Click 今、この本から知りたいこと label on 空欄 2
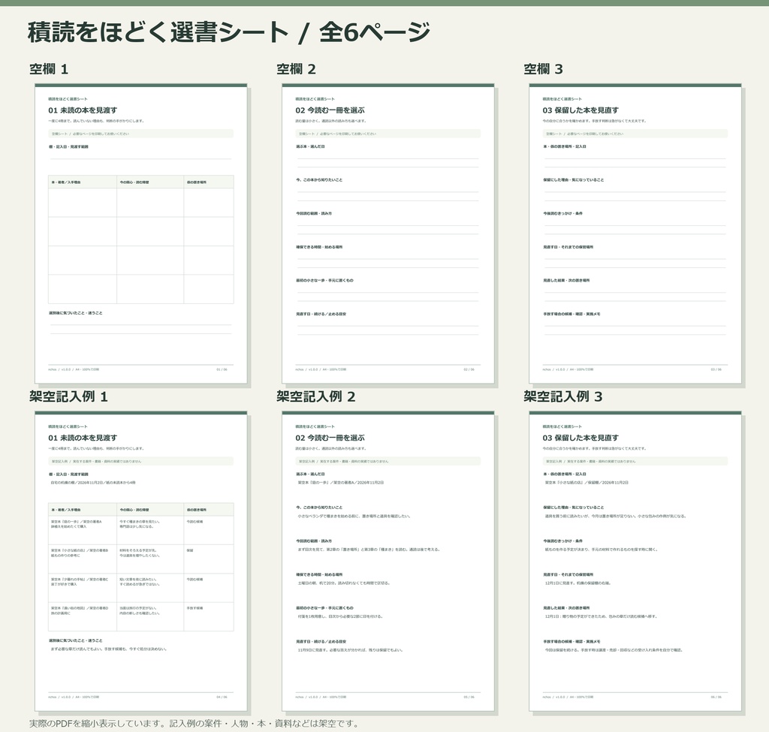 318,180
